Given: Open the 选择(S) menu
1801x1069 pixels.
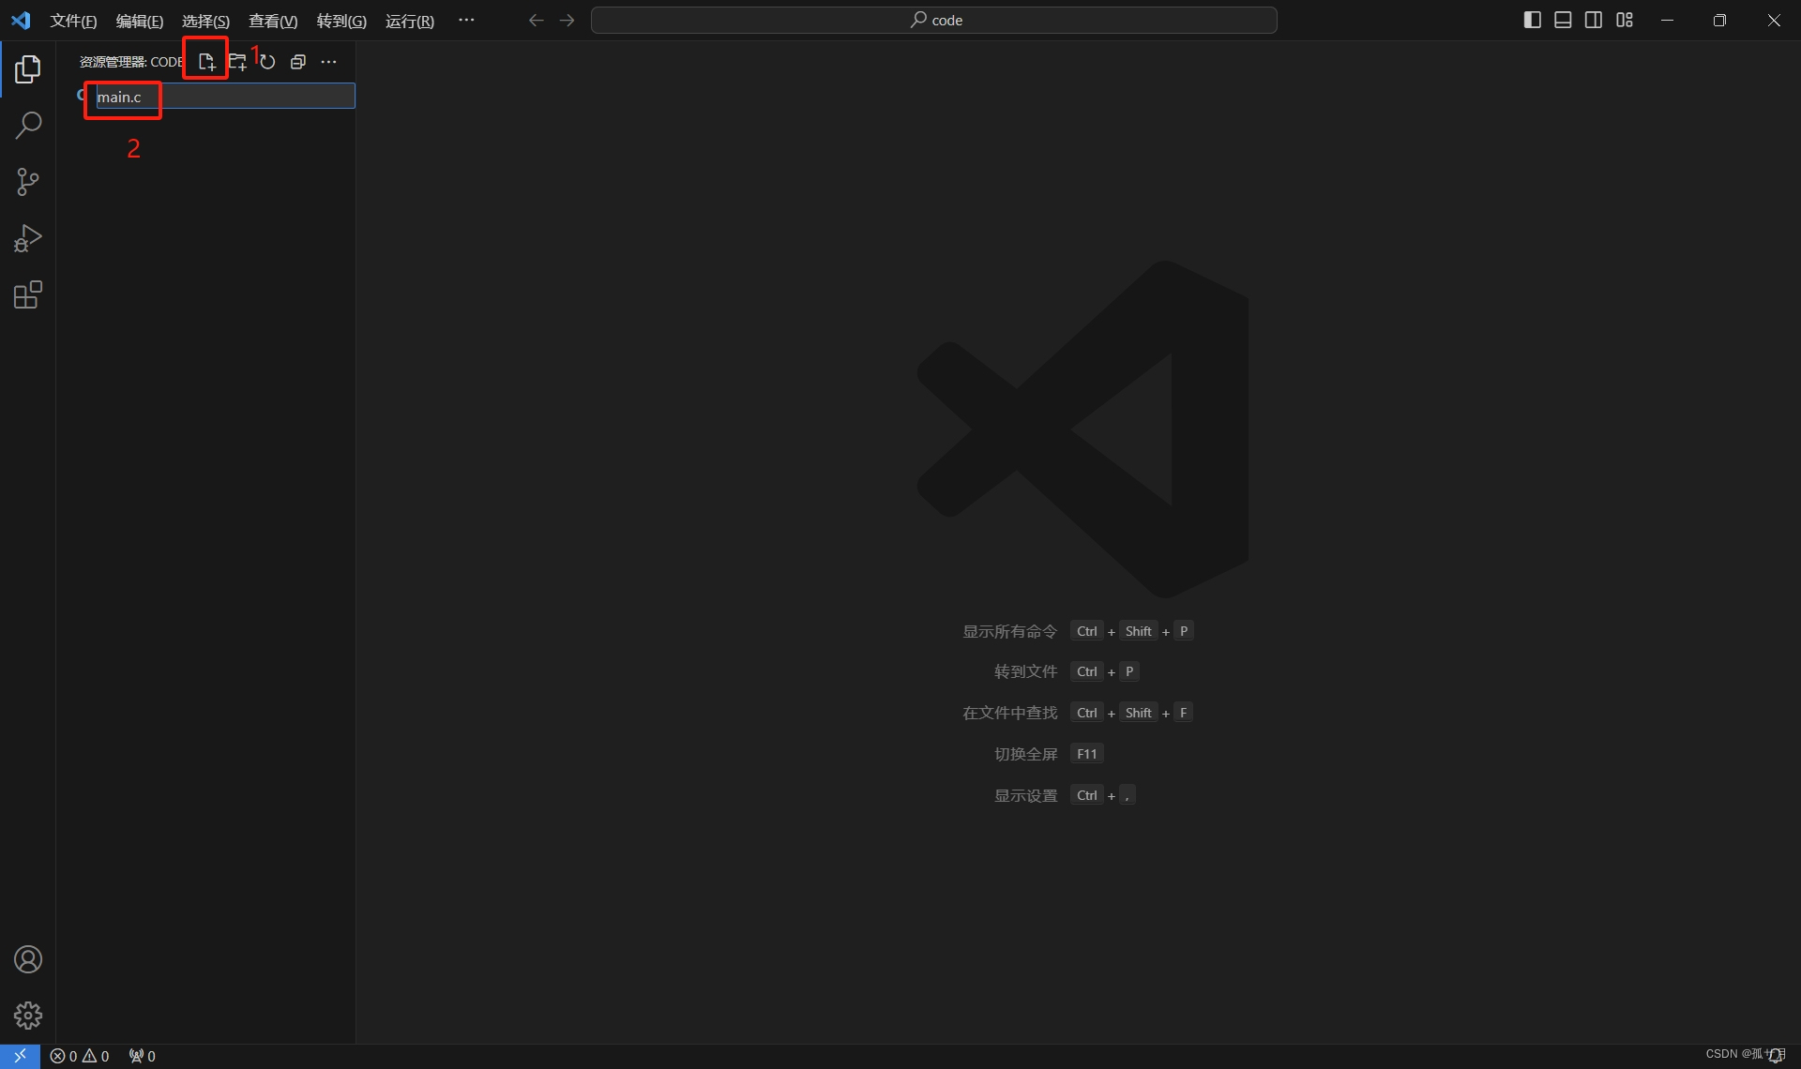Looking at the screenshot, I should pos(205,21).
